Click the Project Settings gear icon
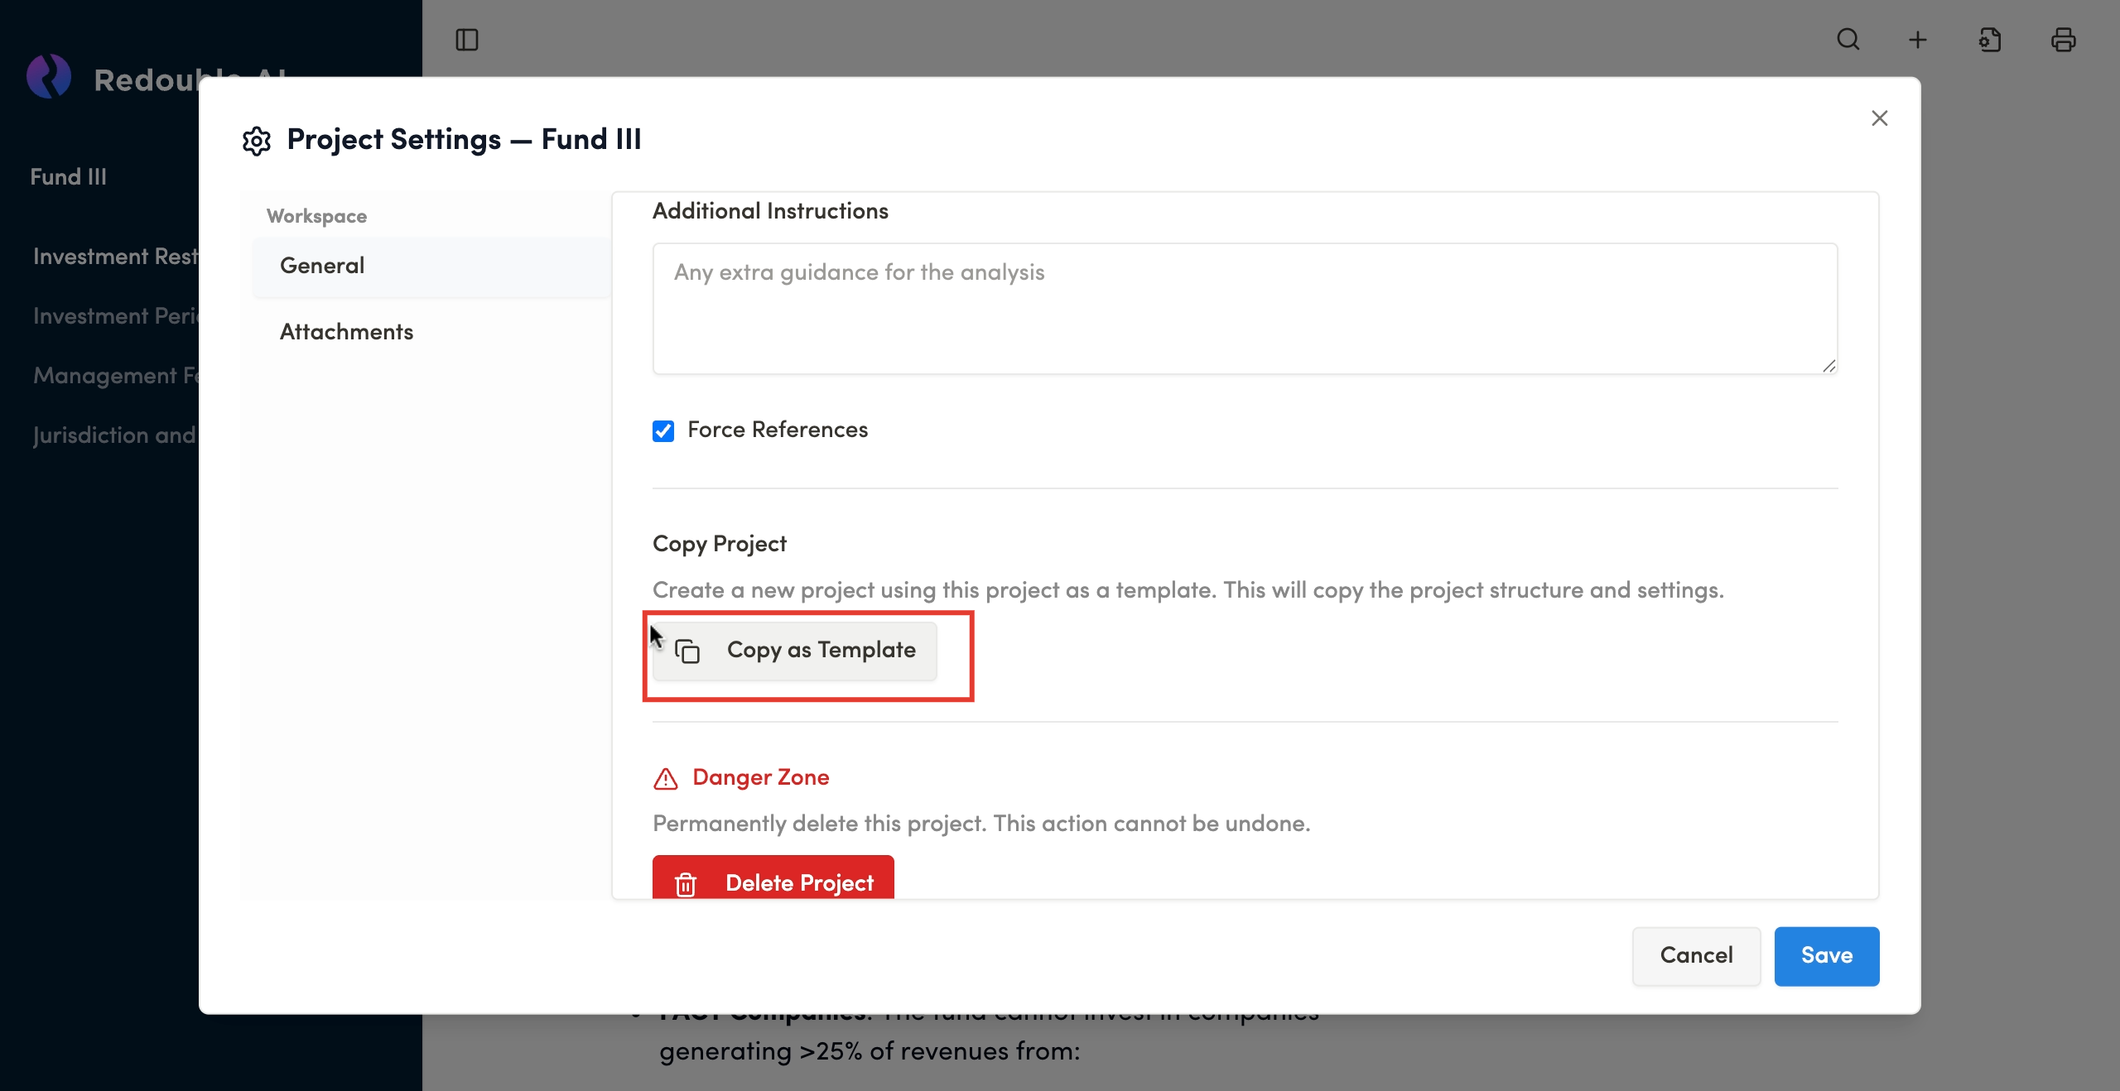The height and width of the screenshot is (1091, 2120). point(257,141)
